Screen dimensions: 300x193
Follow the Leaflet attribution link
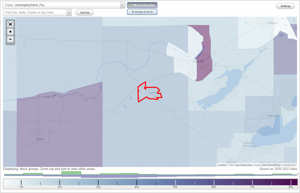click(221, 165)
